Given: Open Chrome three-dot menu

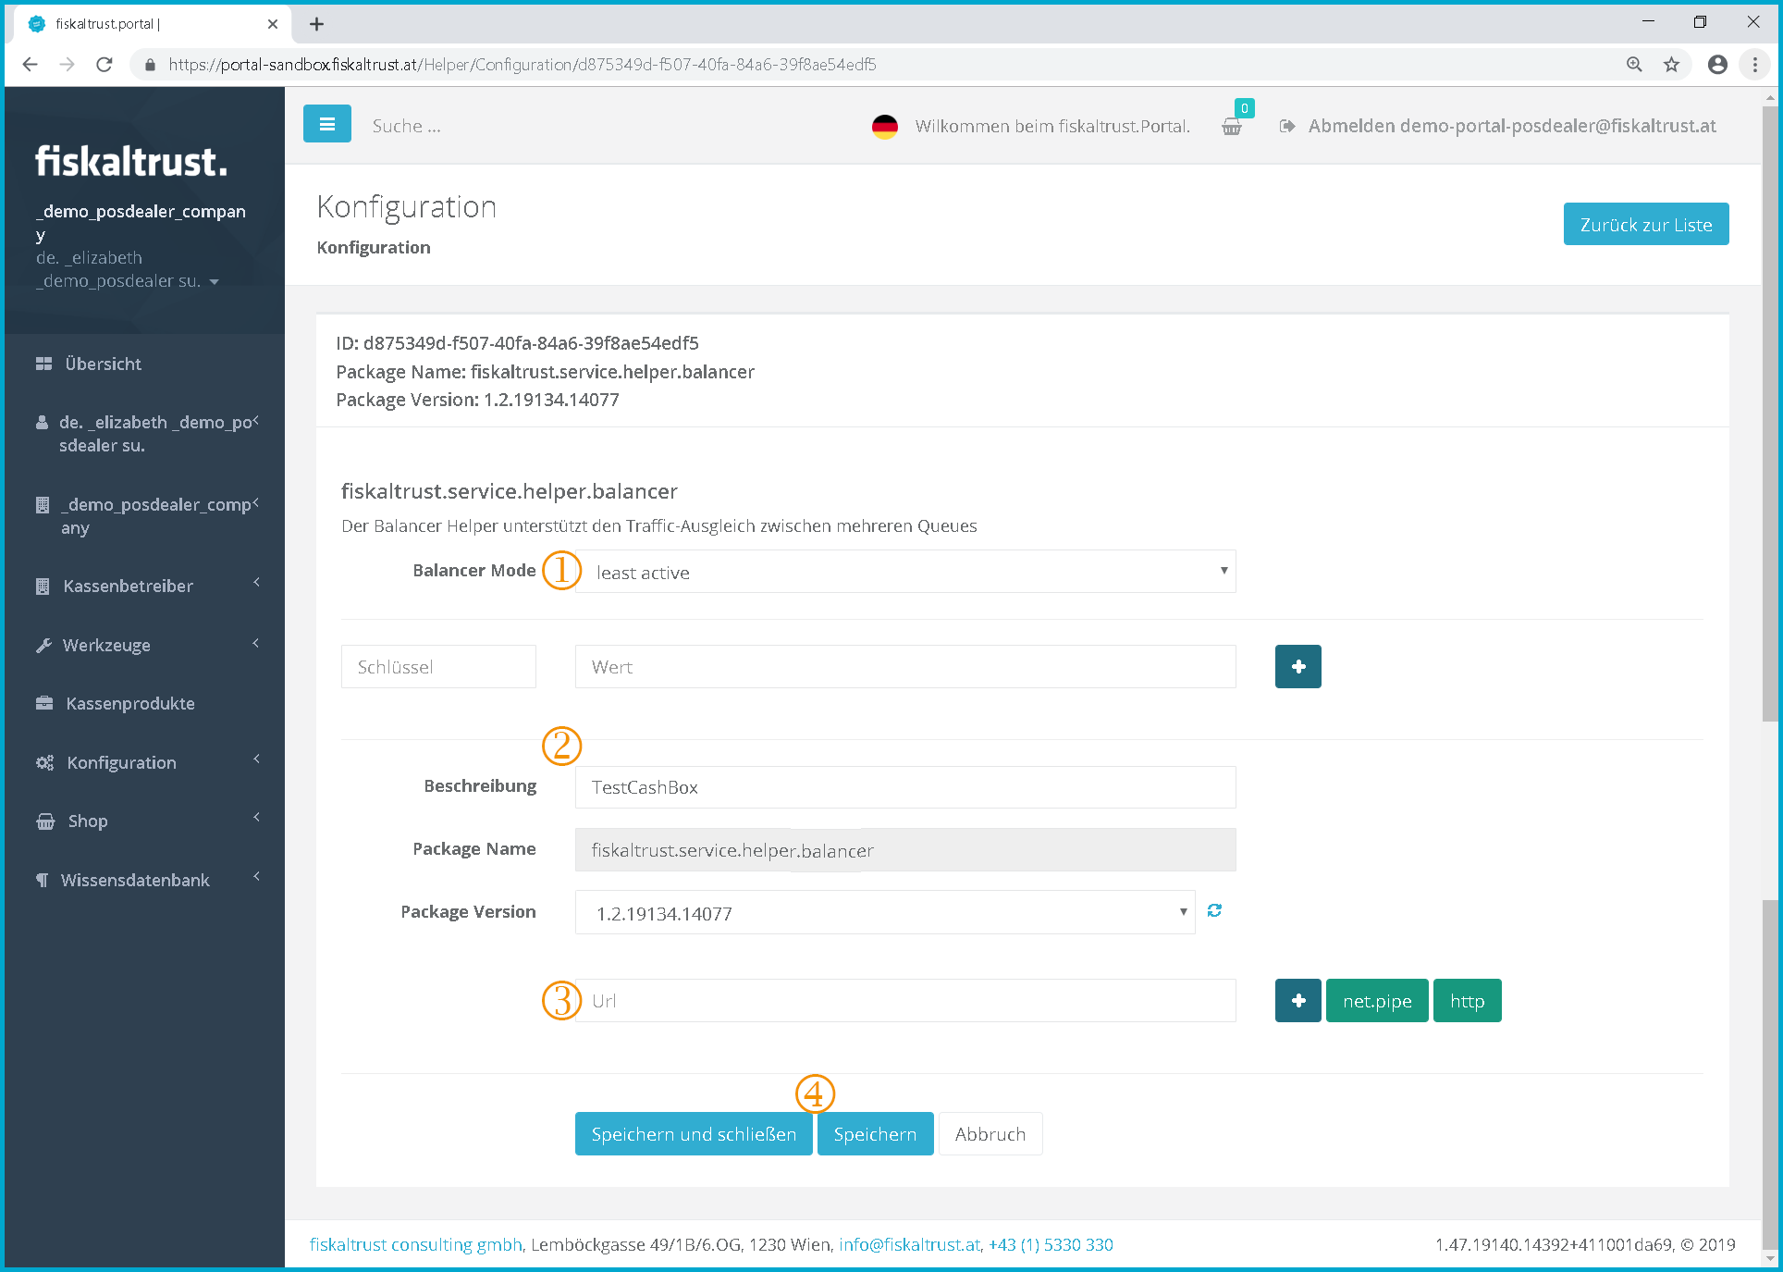Looking at the screenshot, I should (x=1754, y=64).
